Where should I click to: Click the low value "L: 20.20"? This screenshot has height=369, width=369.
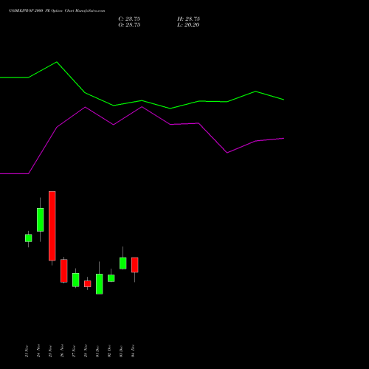click(x=188, y=24)
